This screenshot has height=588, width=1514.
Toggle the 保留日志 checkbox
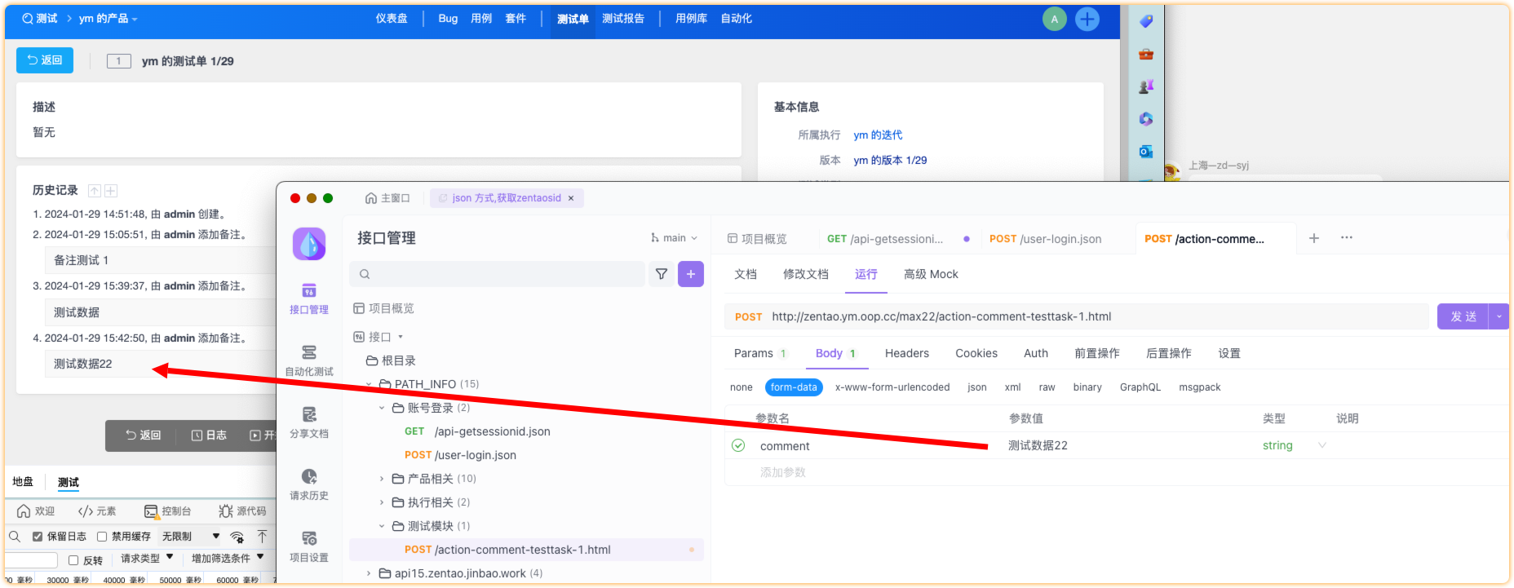pos(38,537)
